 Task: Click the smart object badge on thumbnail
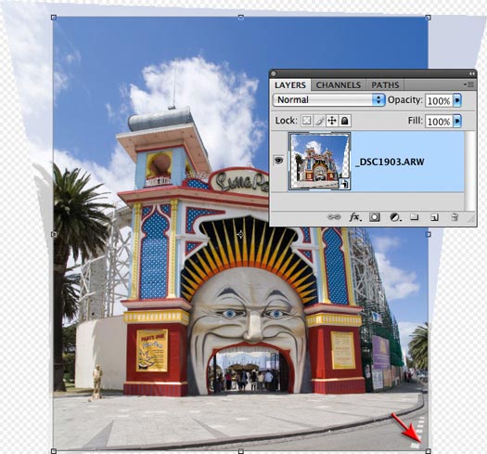click(344, 184)
